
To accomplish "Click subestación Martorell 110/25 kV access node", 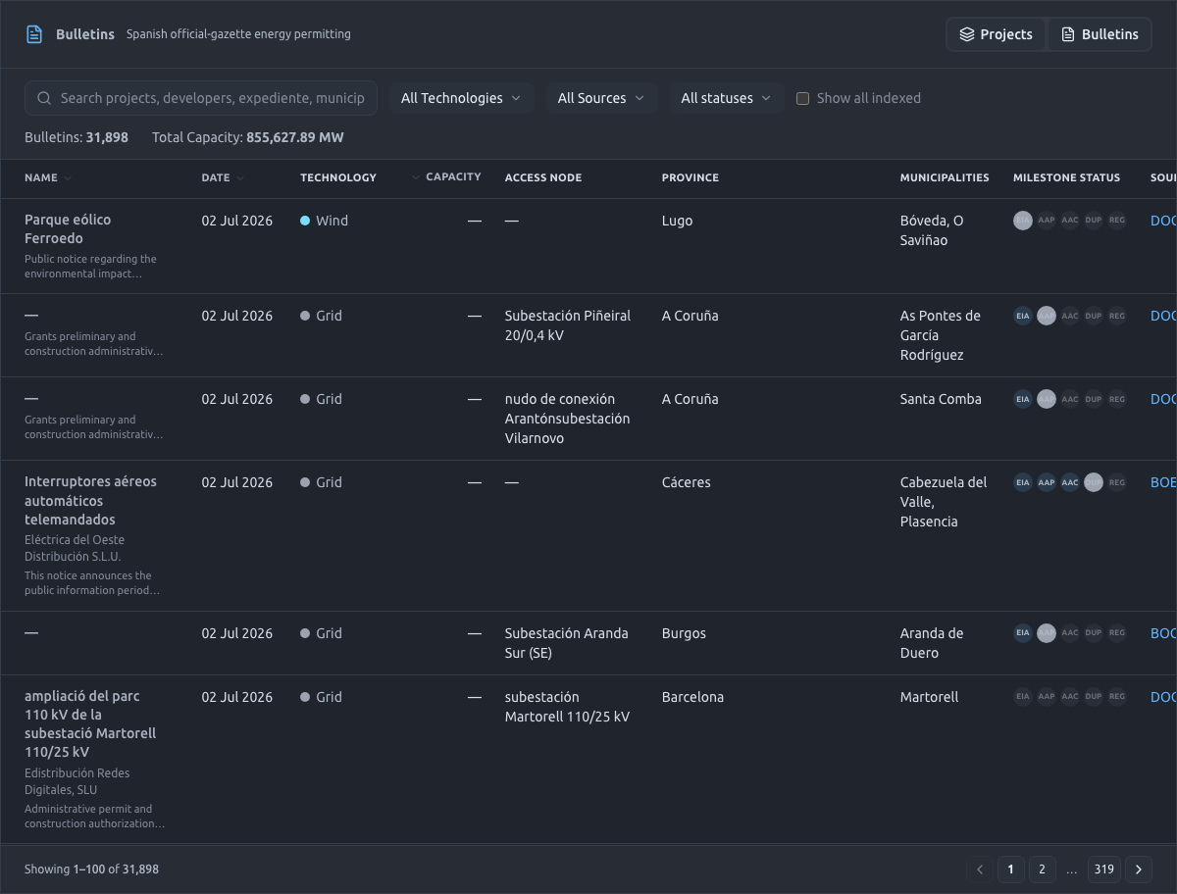I will point(567,707).
